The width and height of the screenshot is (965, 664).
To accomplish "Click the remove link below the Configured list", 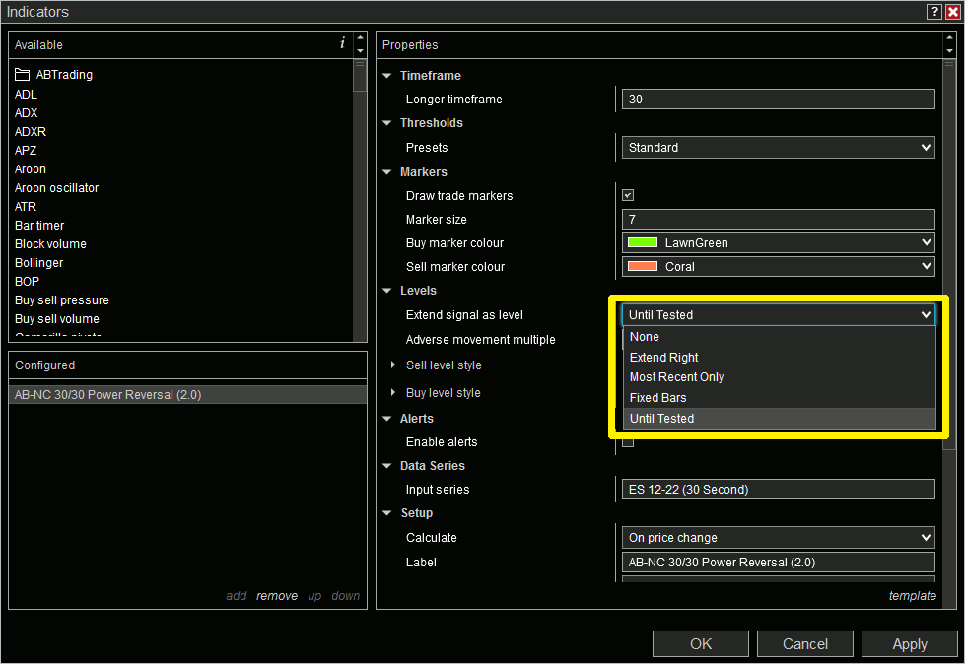I will point(277,595).
